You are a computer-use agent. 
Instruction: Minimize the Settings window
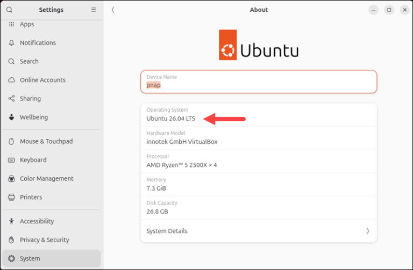click(373, 10)
